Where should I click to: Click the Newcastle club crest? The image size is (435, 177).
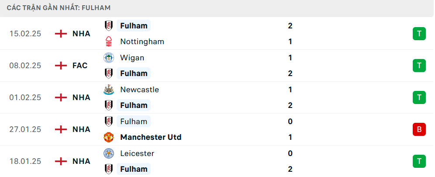click(x=108, y=90)
